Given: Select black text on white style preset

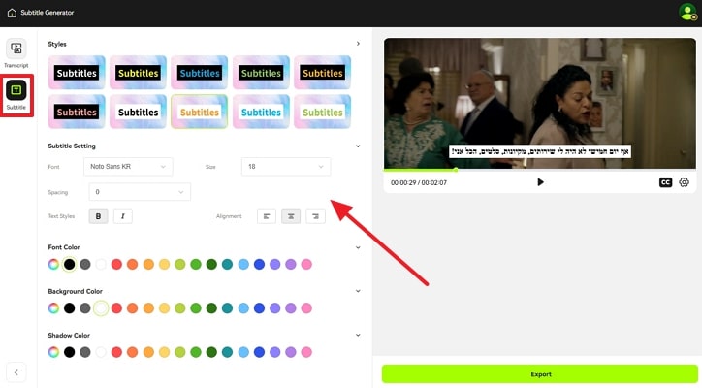Looking at the screenshot, I should click(138, 112).
